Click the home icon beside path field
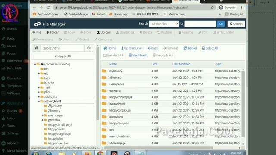Image resolution: width=276 pixels, height=155 pixels. pyautogui.click(x=36, y=48)
